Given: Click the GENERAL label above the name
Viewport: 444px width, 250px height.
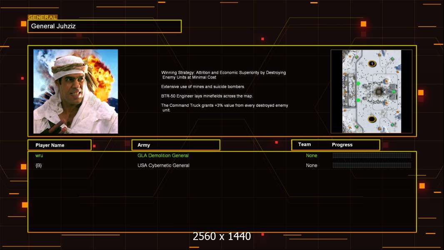Looking at the screenshot, I should [x=42, y=17].
